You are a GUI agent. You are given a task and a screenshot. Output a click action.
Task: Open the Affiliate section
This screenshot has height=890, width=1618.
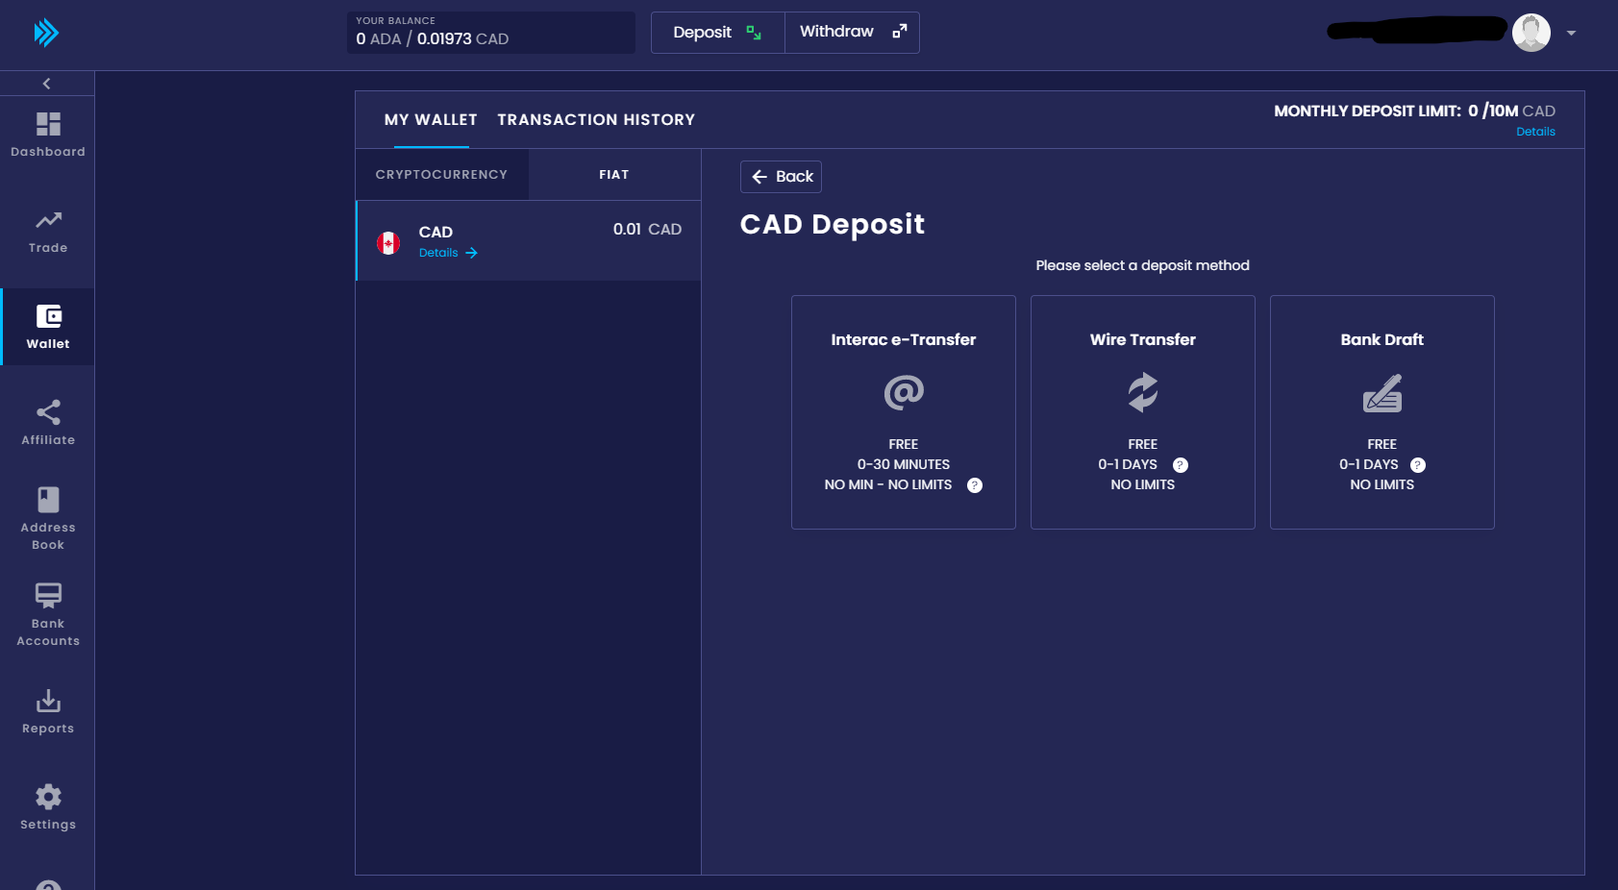[x=47, y=412]
